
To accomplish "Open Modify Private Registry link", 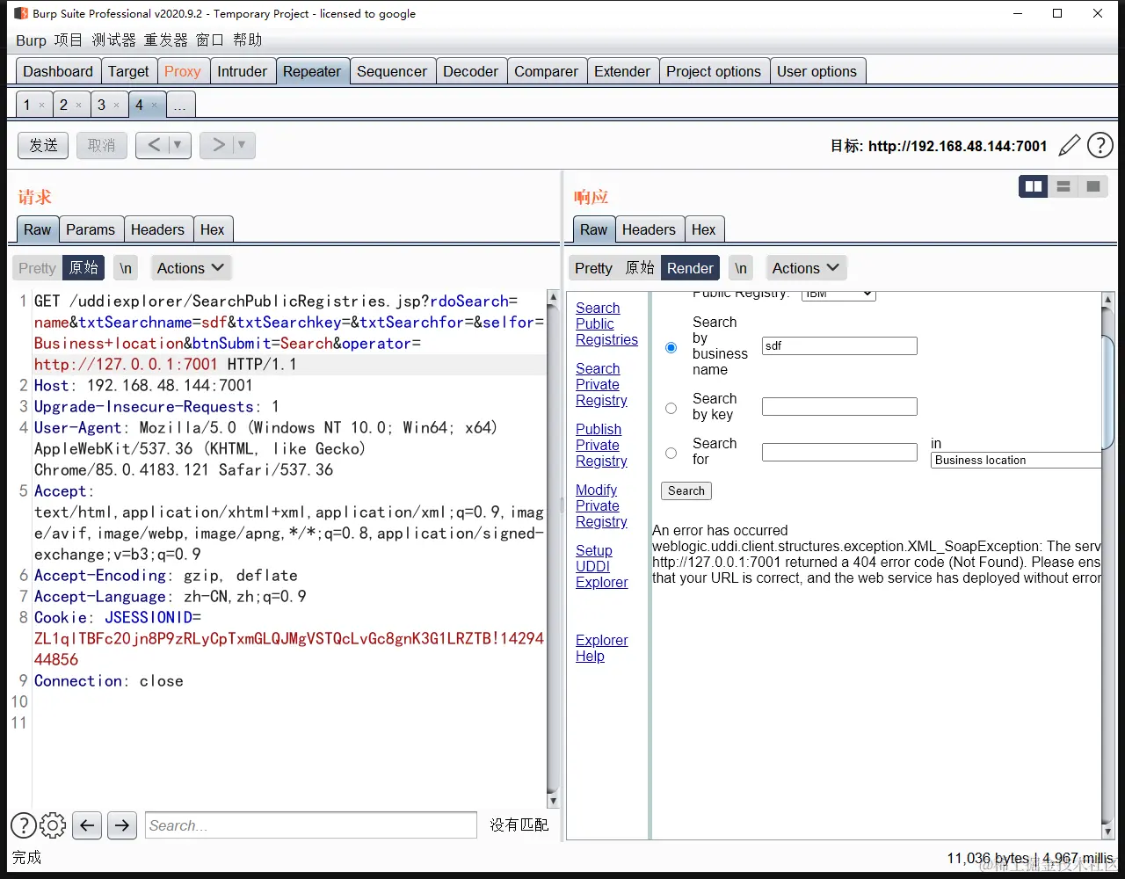I will 601,505.
